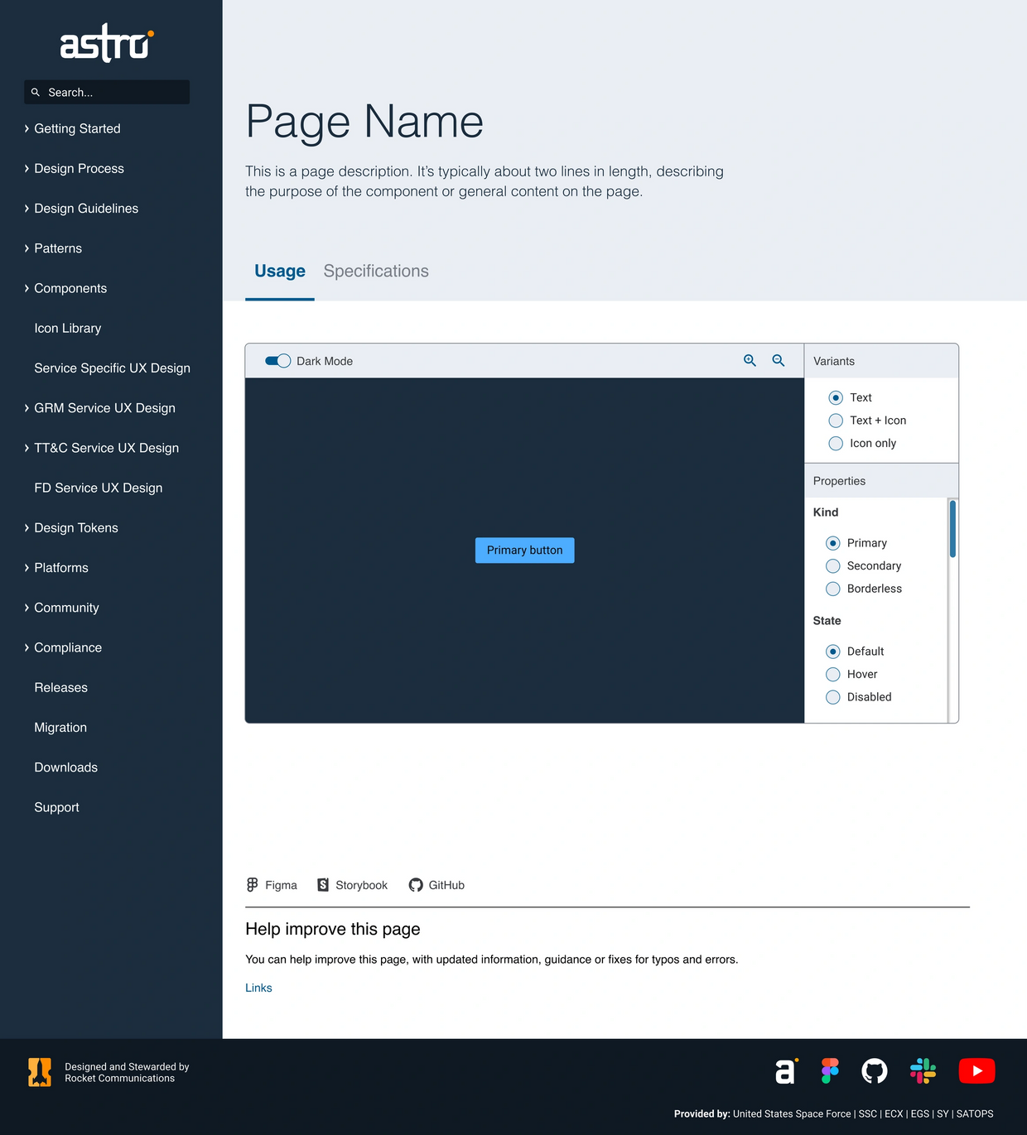Viewport: 1027px width, 1135px height.
Task: Switch to the Specifications tab
Action: tap(376, 272)
